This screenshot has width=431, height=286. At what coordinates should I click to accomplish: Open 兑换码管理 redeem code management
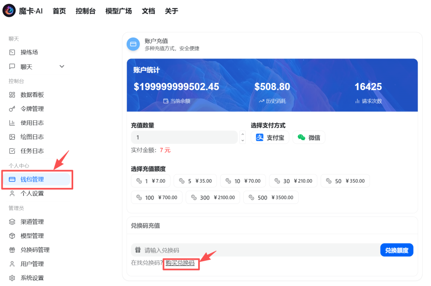[35, 250]
